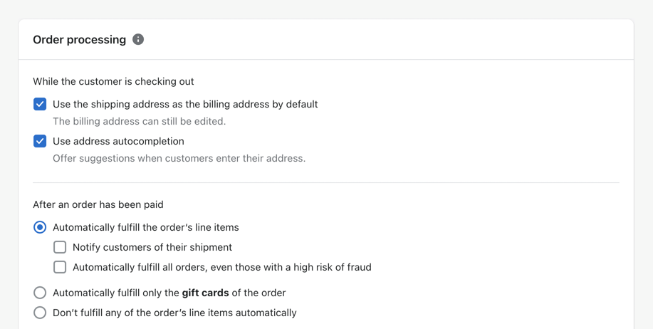Select the Don't fulfill any line items radio button
The width and height of the screenshot is (653, 329).
point(40,313)
